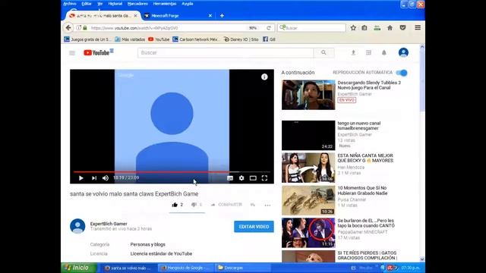486x273 pixels.
Task: Open ESTA NIÑA CANTA MEJOR video thumbnail
Action: [308, 168]
